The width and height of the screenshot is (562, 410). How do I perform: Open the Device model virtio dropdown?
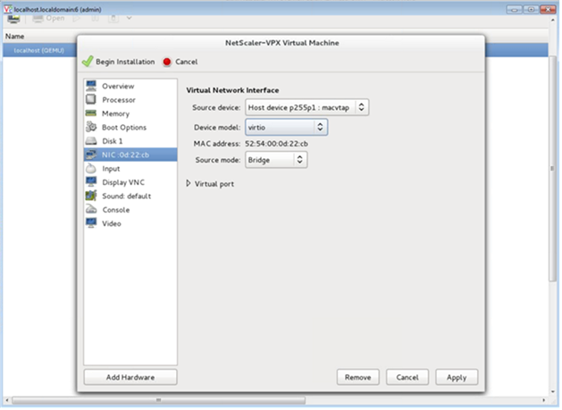[x=287, y=127]
